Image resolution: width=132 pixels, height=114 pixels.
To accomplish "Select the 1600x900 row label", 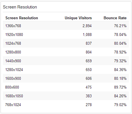I will 13,78.
